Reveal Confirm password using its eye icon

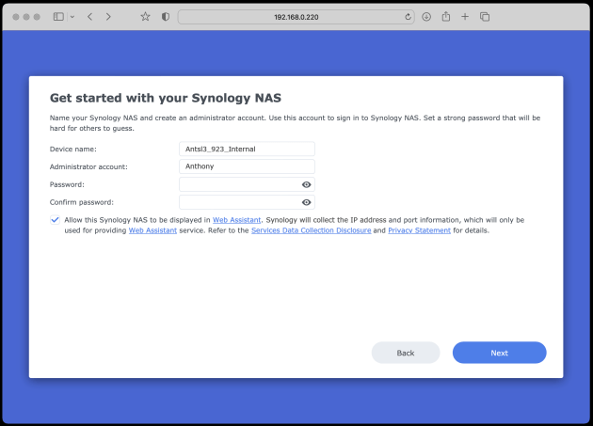tap(306, 202)
